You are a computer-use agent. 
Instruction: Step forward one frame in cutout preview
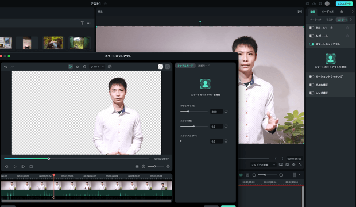pos(23,167)
